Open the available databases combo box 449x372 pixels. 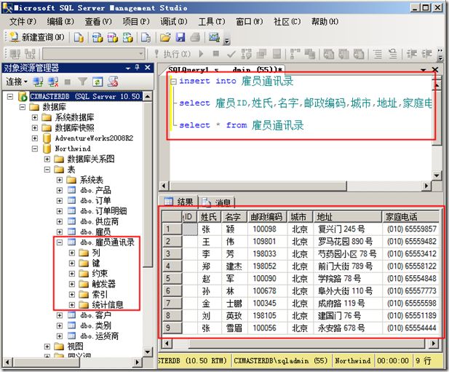click(141, 54)
